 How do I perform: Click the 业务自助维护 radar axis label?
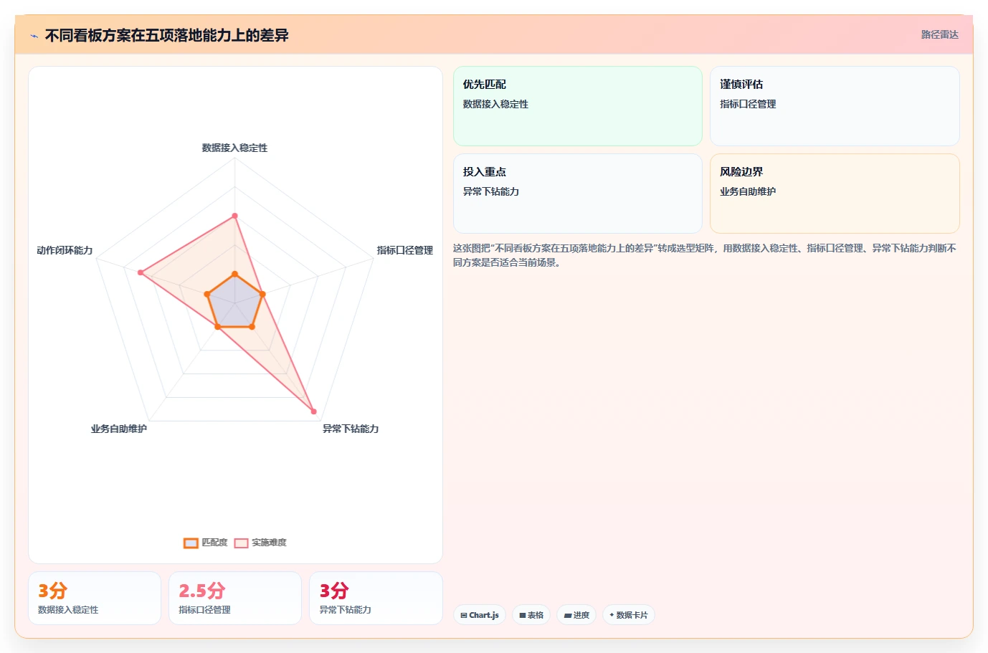click(x=119, y=429)
